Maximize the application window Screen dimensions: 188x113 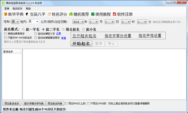pos(174,2)
